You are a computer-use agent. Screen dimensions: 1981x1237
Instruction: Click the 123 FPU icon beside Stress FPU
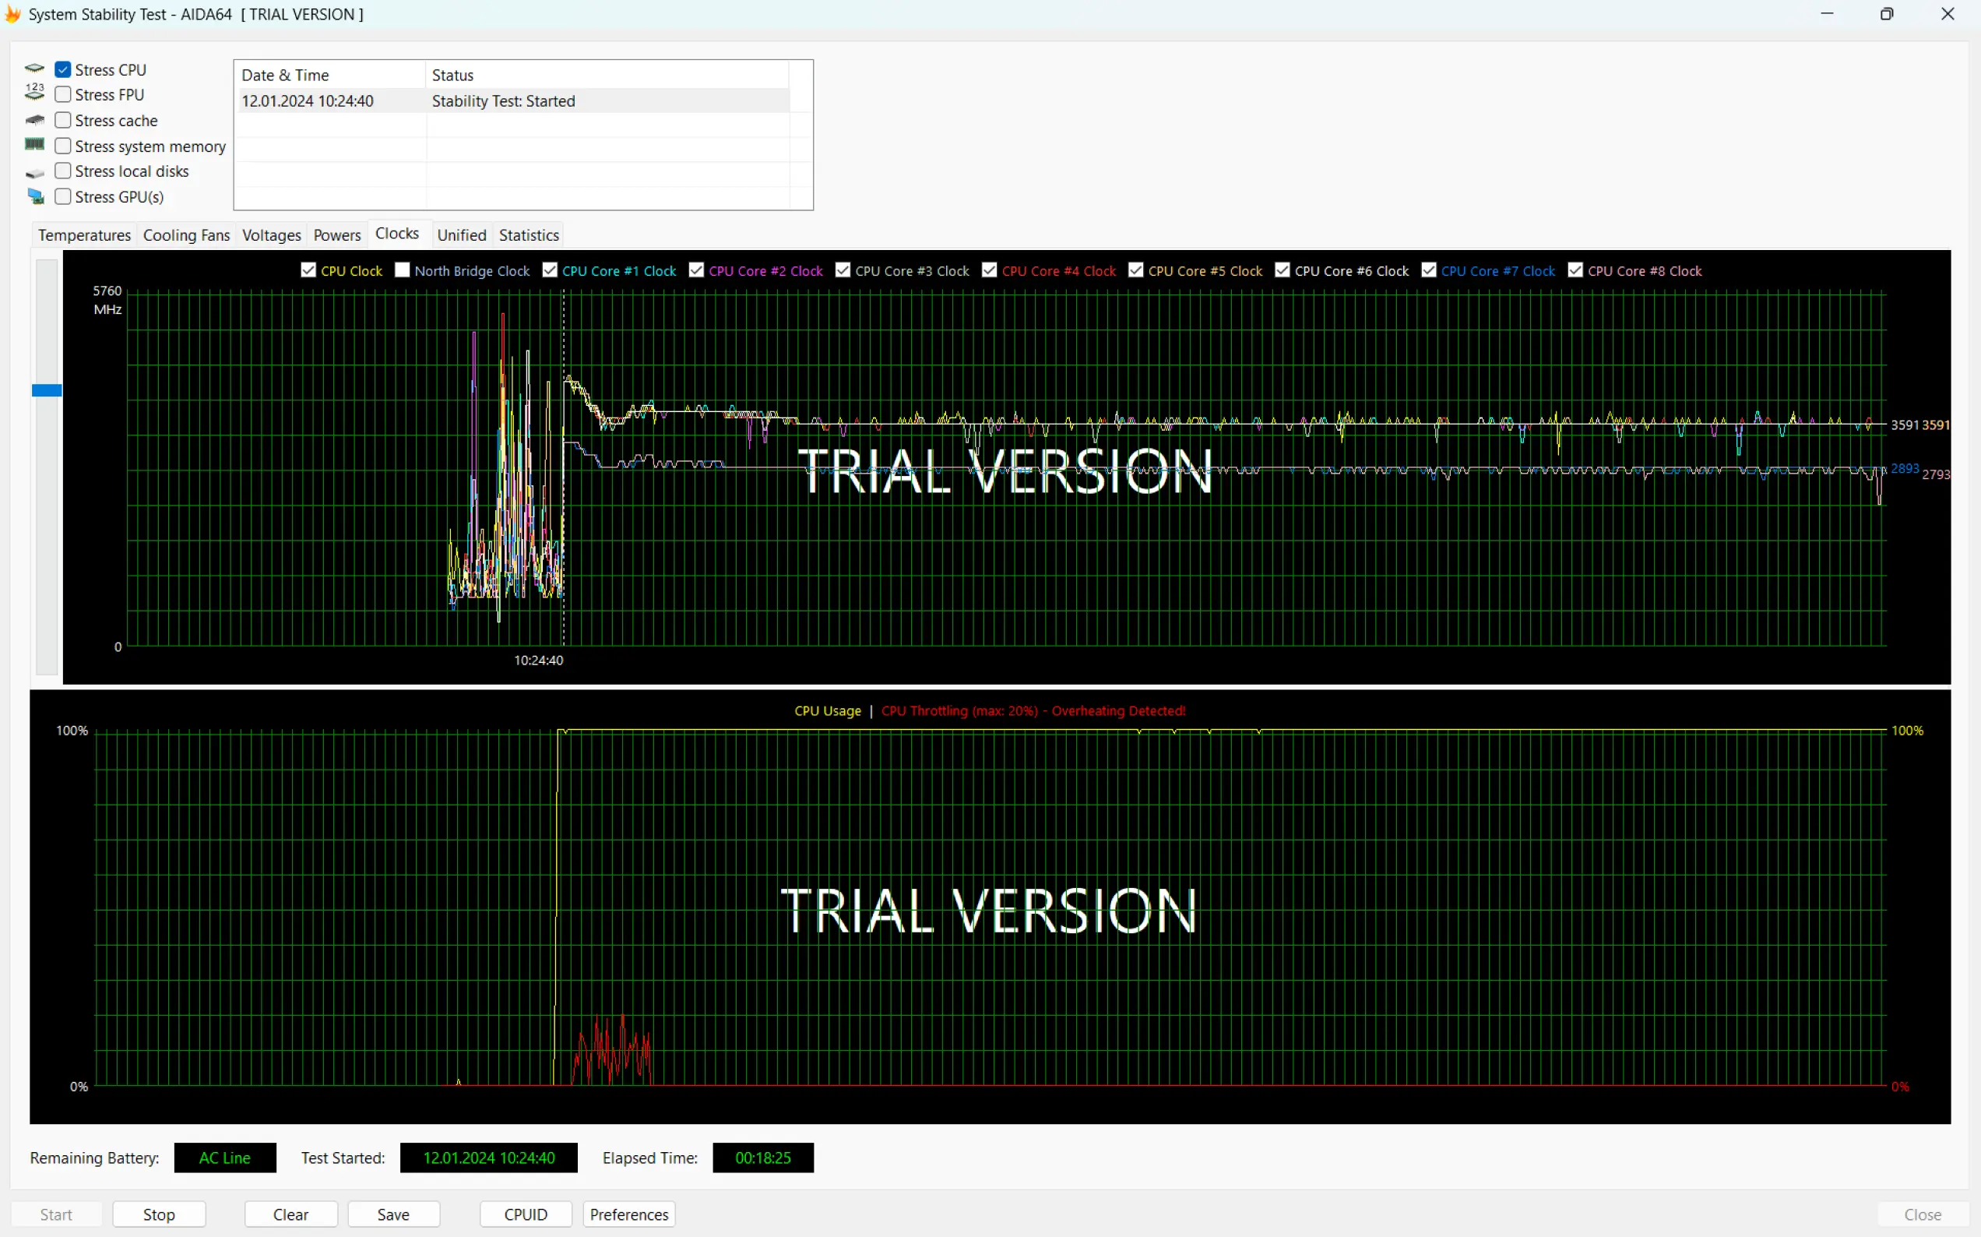tap(34, 92)
